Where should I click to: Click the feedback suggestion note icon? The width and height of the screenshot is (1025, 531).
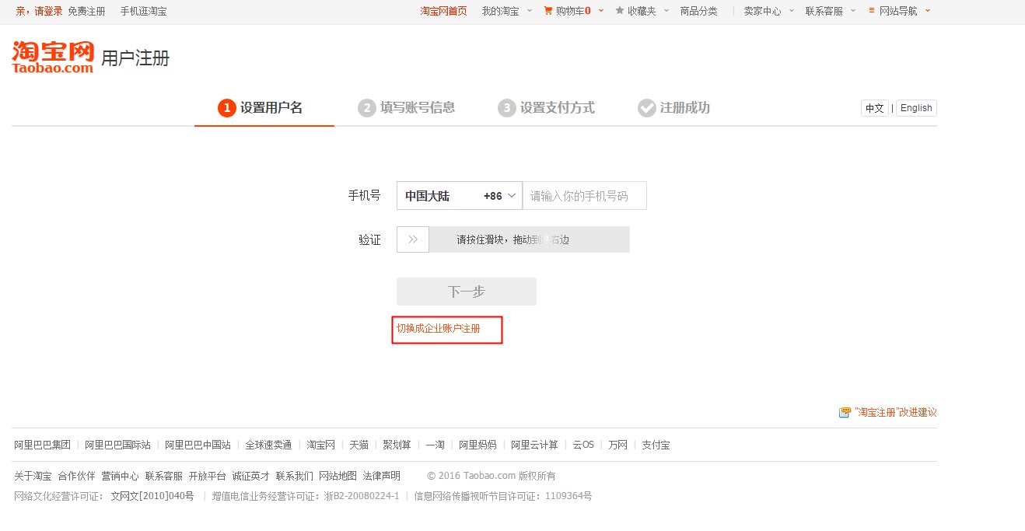click(x=845, y=413)
